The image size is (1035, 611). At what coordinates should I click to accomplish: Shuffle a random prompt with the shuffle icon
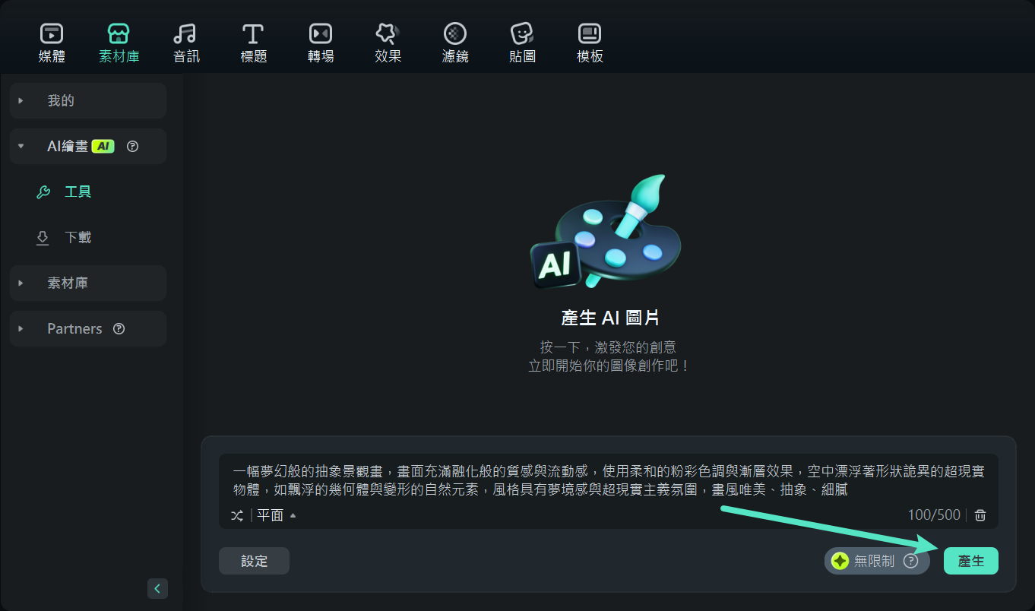tap(237, 515)
